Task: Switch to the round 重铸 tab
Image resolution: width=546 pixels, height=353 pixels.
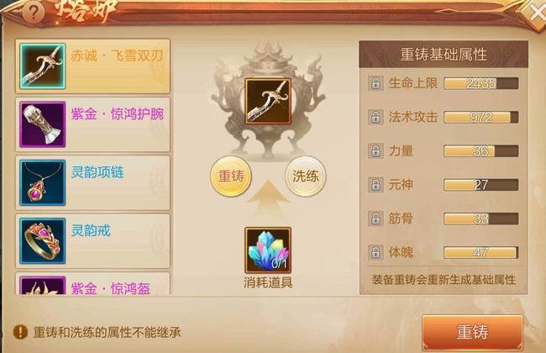Action: coord(231,176)
